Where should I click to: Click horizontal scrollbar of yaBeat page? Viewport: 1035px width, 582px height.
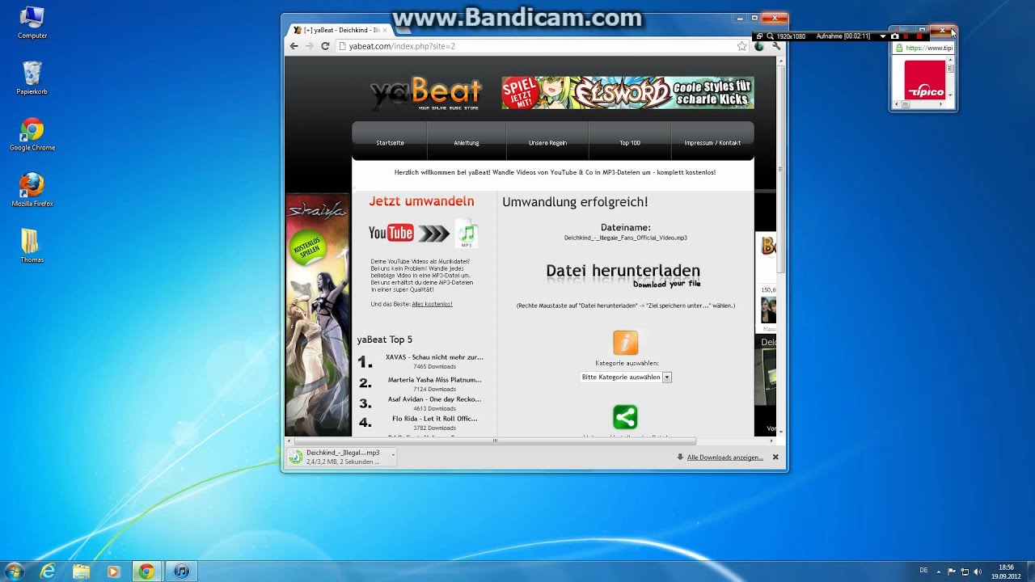[x=494, y=441]
